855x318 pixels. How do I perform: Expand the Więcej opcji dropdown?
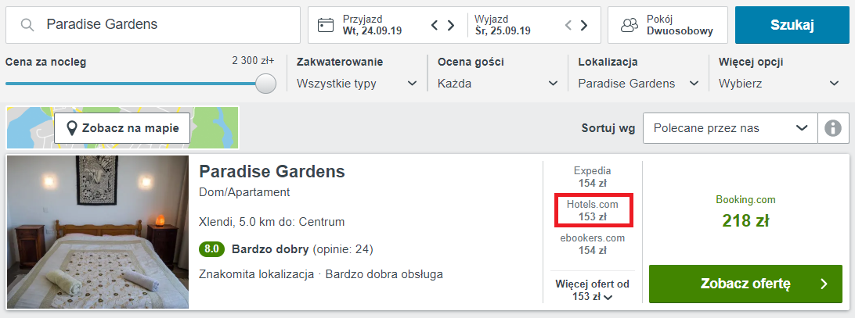779,84
